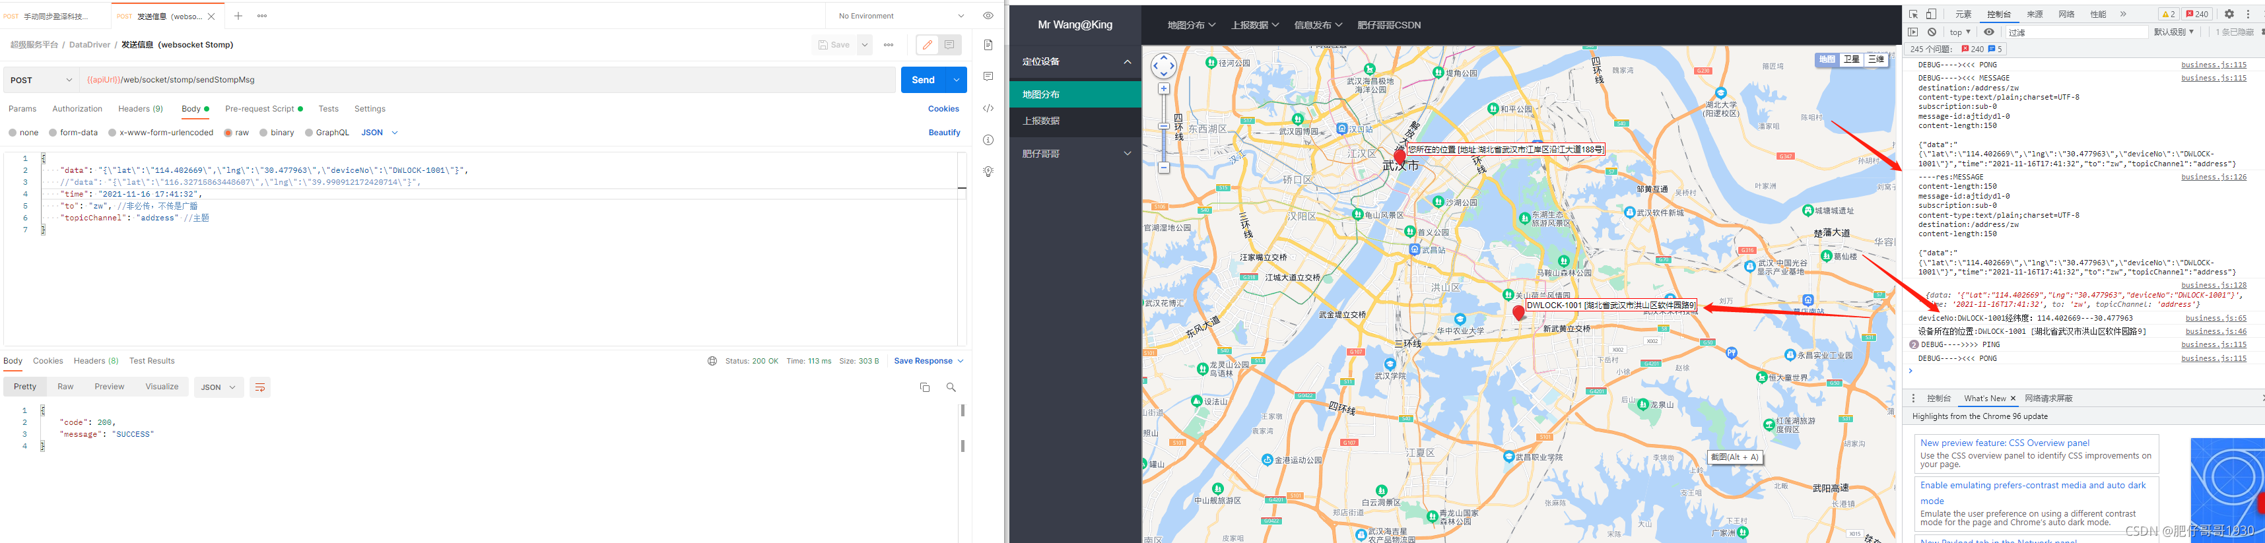Show console sidebar in DevTools
This screenshot has height=543, width=2265.
1913,32
